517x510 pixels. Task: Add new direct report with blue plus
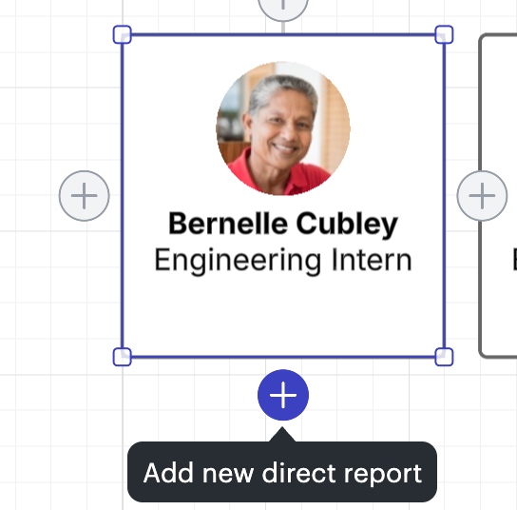[x=283, y=395]
